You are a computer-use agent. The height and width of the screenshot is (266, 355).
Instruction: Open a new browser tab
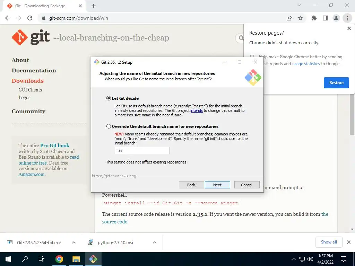(94, 6)
